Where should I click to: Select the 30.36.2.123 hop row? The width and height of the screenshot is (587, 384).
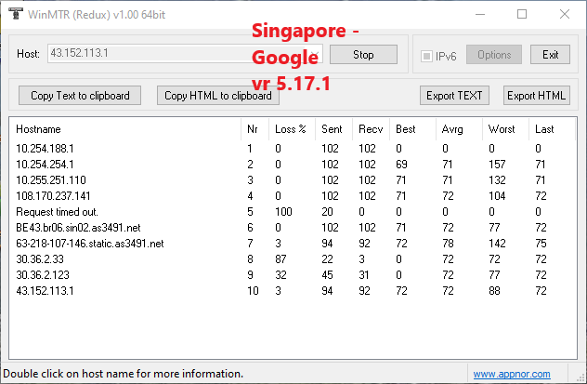click(x=293, y=275)
